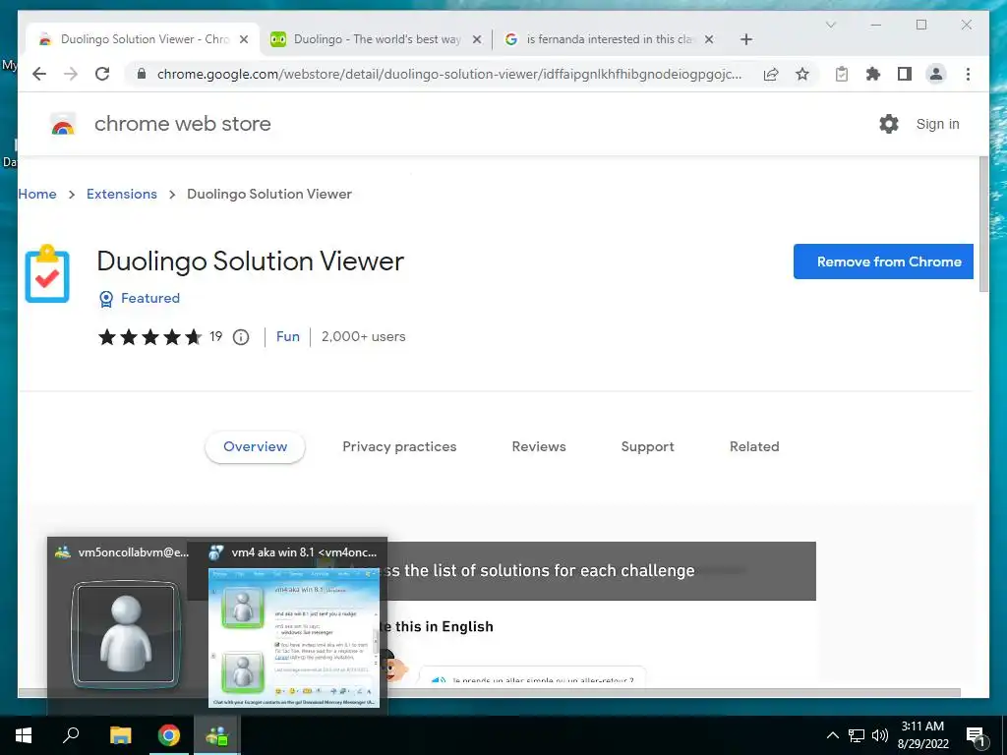Open the Privacy practices tab

click(399, 447)
